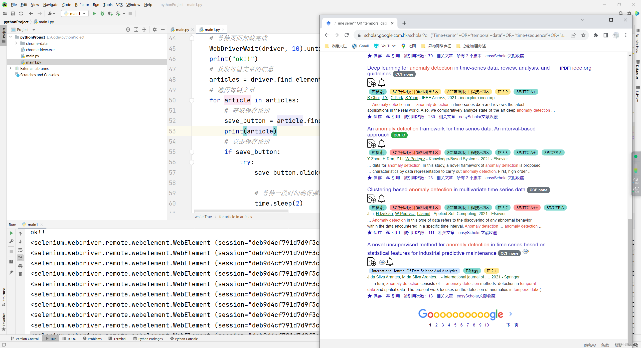Viewport: 641px width, 348px height.
Task: Rerun main1 from the Run panel
Action: point(11,233)
